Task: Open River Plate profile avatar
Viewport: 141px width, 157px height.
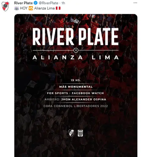Action: click(x=5, y=6)
